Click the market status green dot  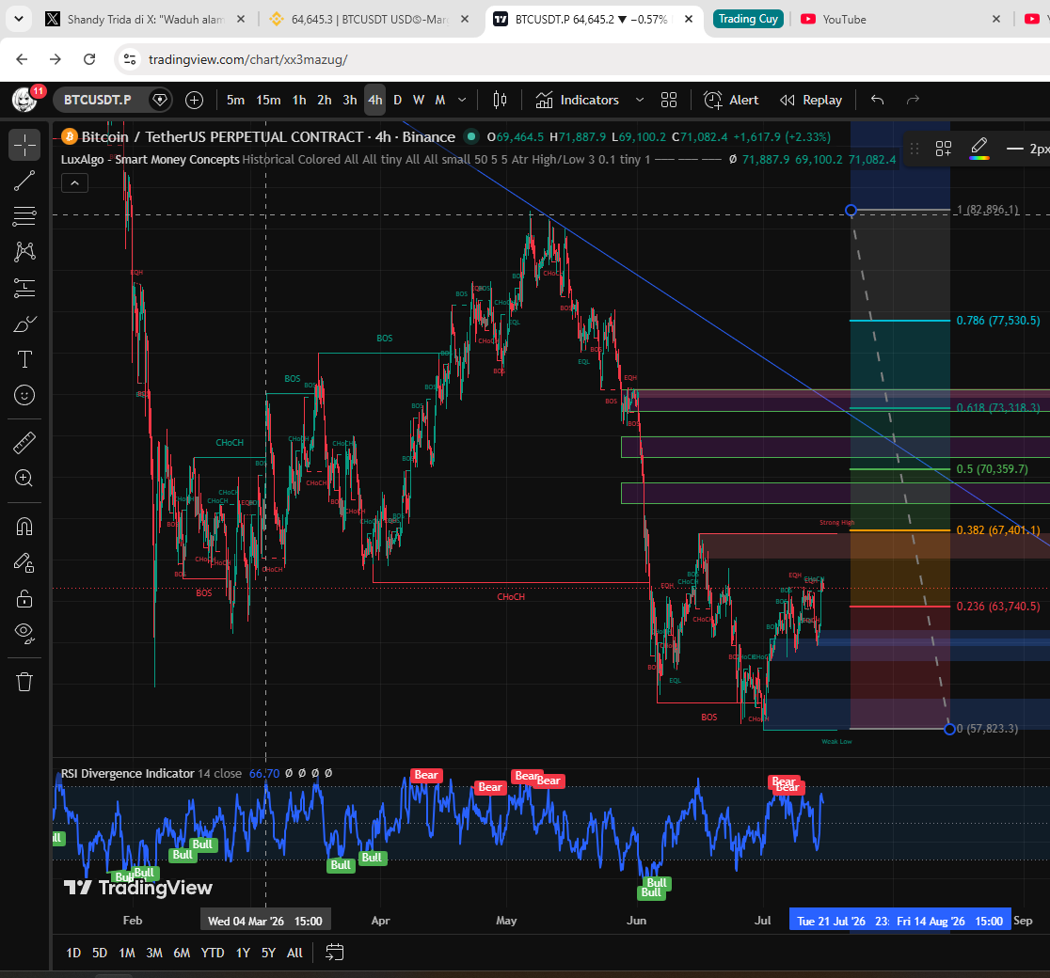pyautogui.click(x=471, y=136)
